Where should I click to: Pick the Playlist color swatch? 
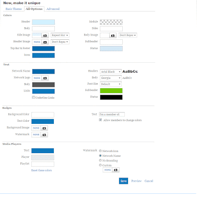click(43, 164)
